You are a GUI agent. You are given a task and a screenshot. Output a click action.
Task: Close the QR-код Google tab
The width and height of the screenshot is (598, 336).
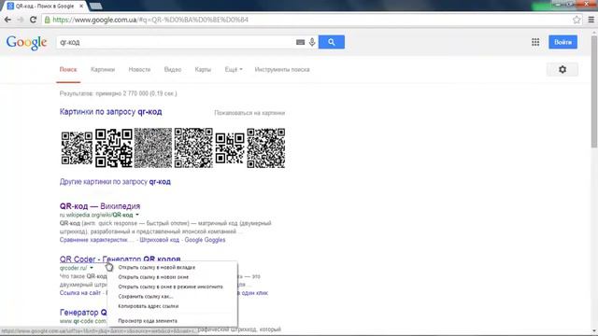tap(81, 7)
